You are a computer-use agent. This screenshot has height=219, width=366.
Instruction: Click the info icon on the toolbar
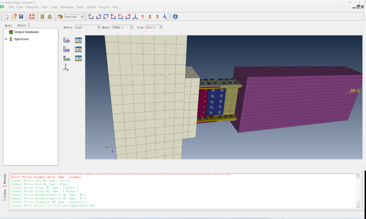point(175,16)
